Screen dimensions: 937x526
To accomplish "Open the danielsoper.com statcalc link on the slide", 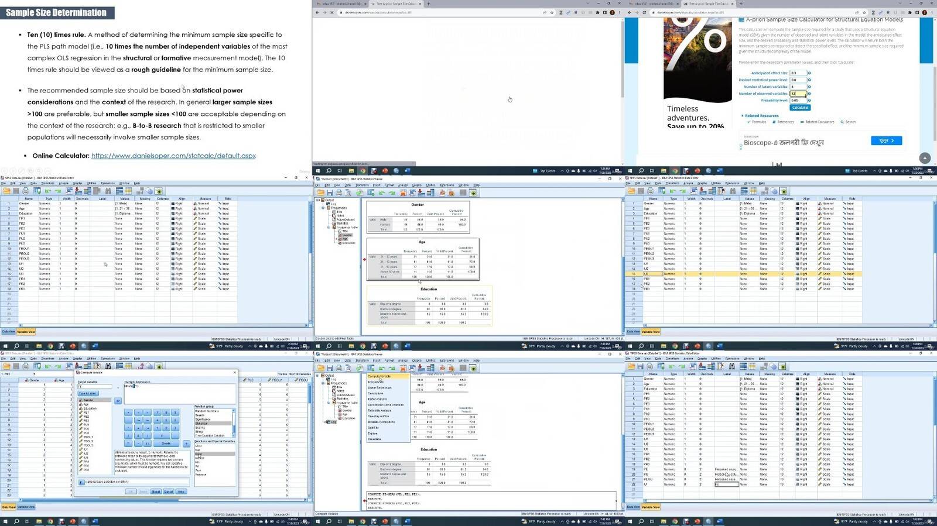I will [173, 156].
